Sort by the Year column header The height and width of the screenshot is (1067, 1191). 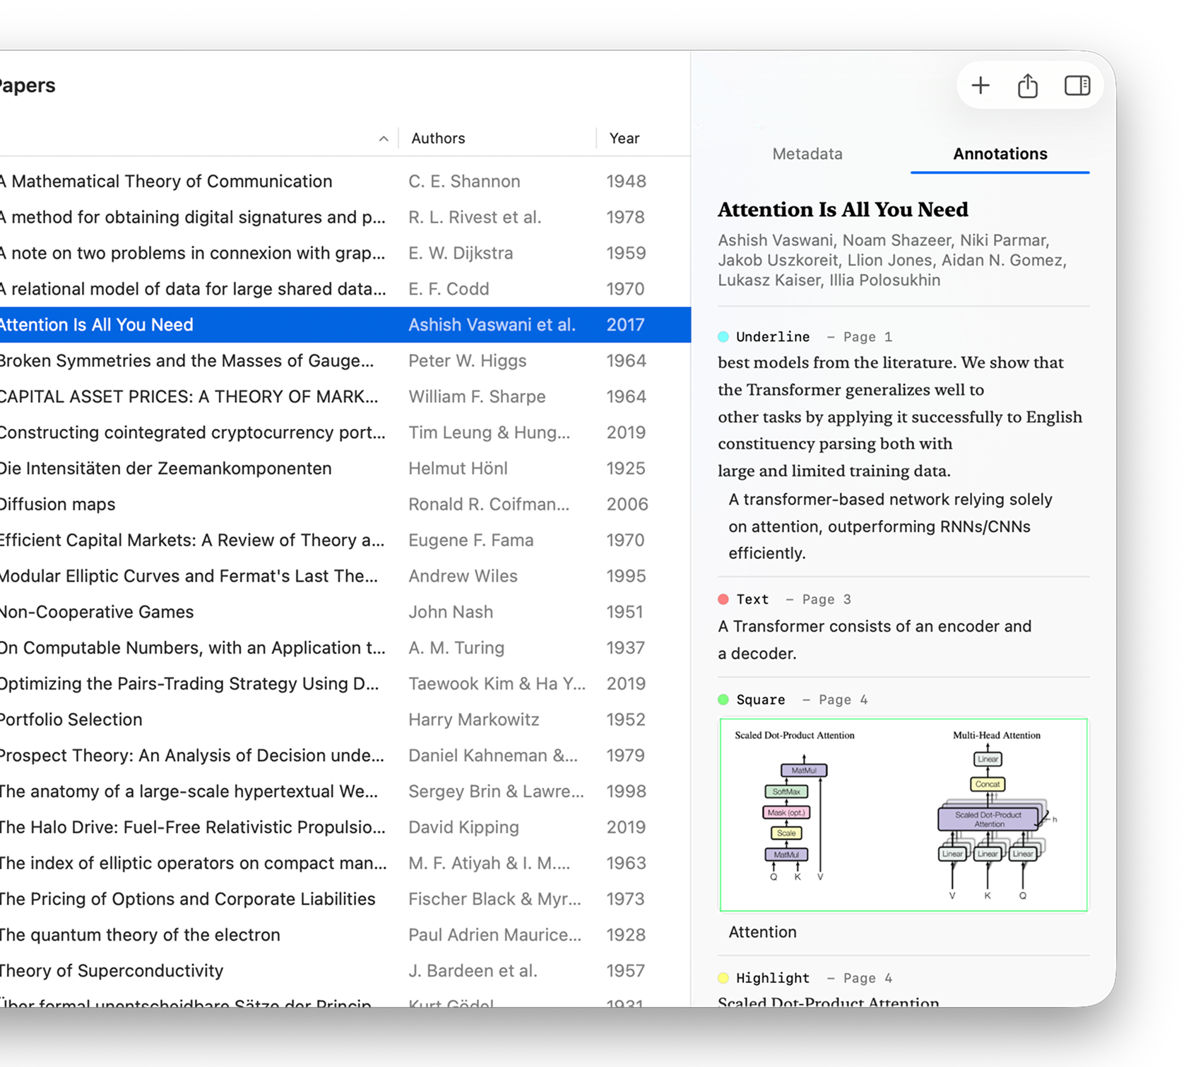(x=624, y=138)
